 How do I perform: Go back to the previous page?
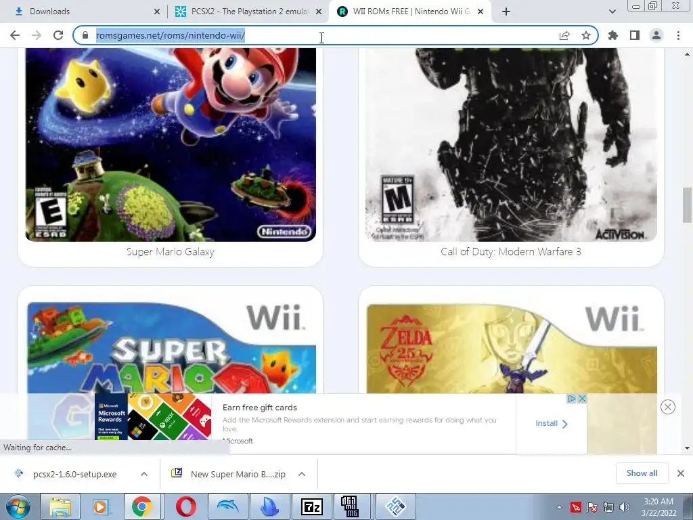pos(15,35)
